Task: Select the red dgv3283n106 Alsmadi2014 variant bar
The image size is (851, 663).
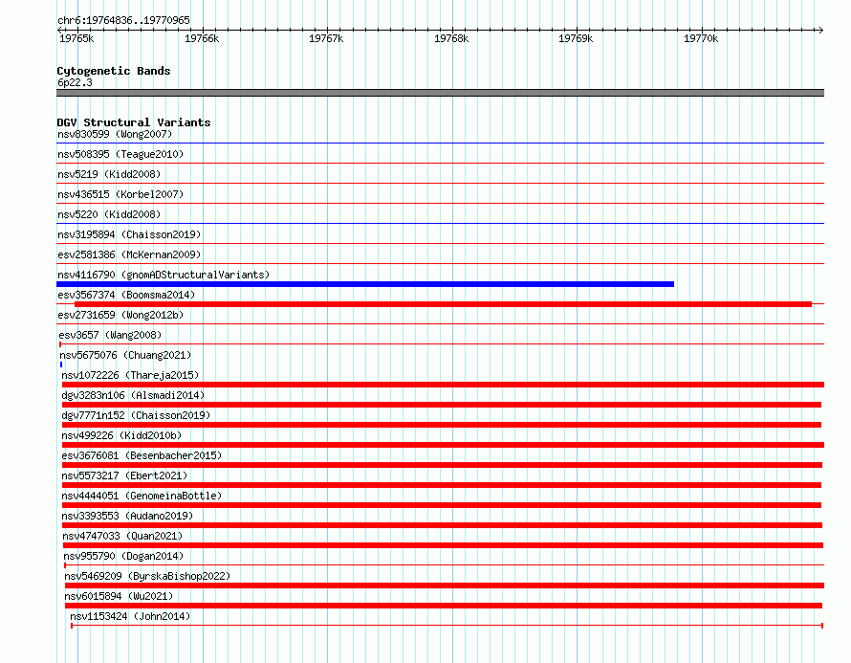Action: coord(442,405)
